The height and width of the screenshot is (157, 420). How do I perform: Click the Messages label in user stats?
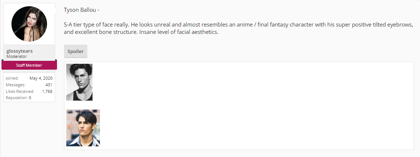pos(16,85)
